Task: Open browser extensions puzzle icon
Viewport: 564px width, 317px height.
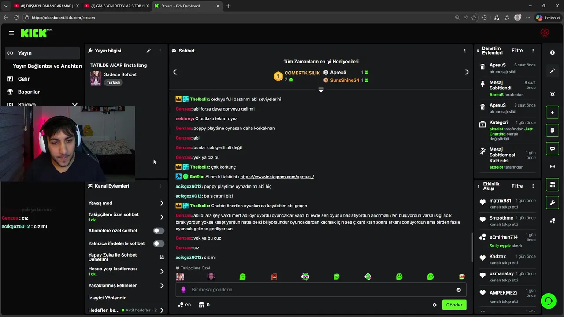Action: (x=485, y=18)
